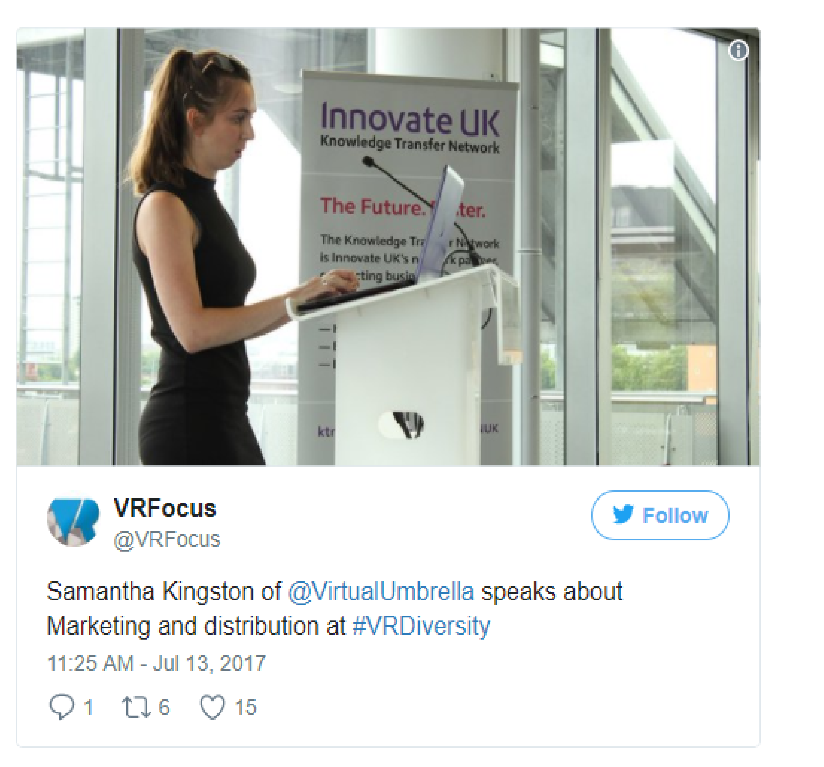This screenshot has height=767, width=824.
Task: Follow the VRFocus account
Action: click(660, 515)
